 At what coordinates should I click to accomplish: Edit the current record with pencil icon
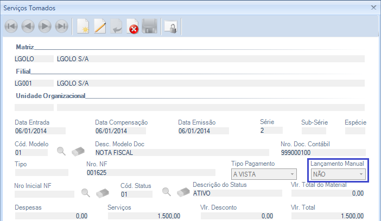pyautogui.click(x=99, y=27)
